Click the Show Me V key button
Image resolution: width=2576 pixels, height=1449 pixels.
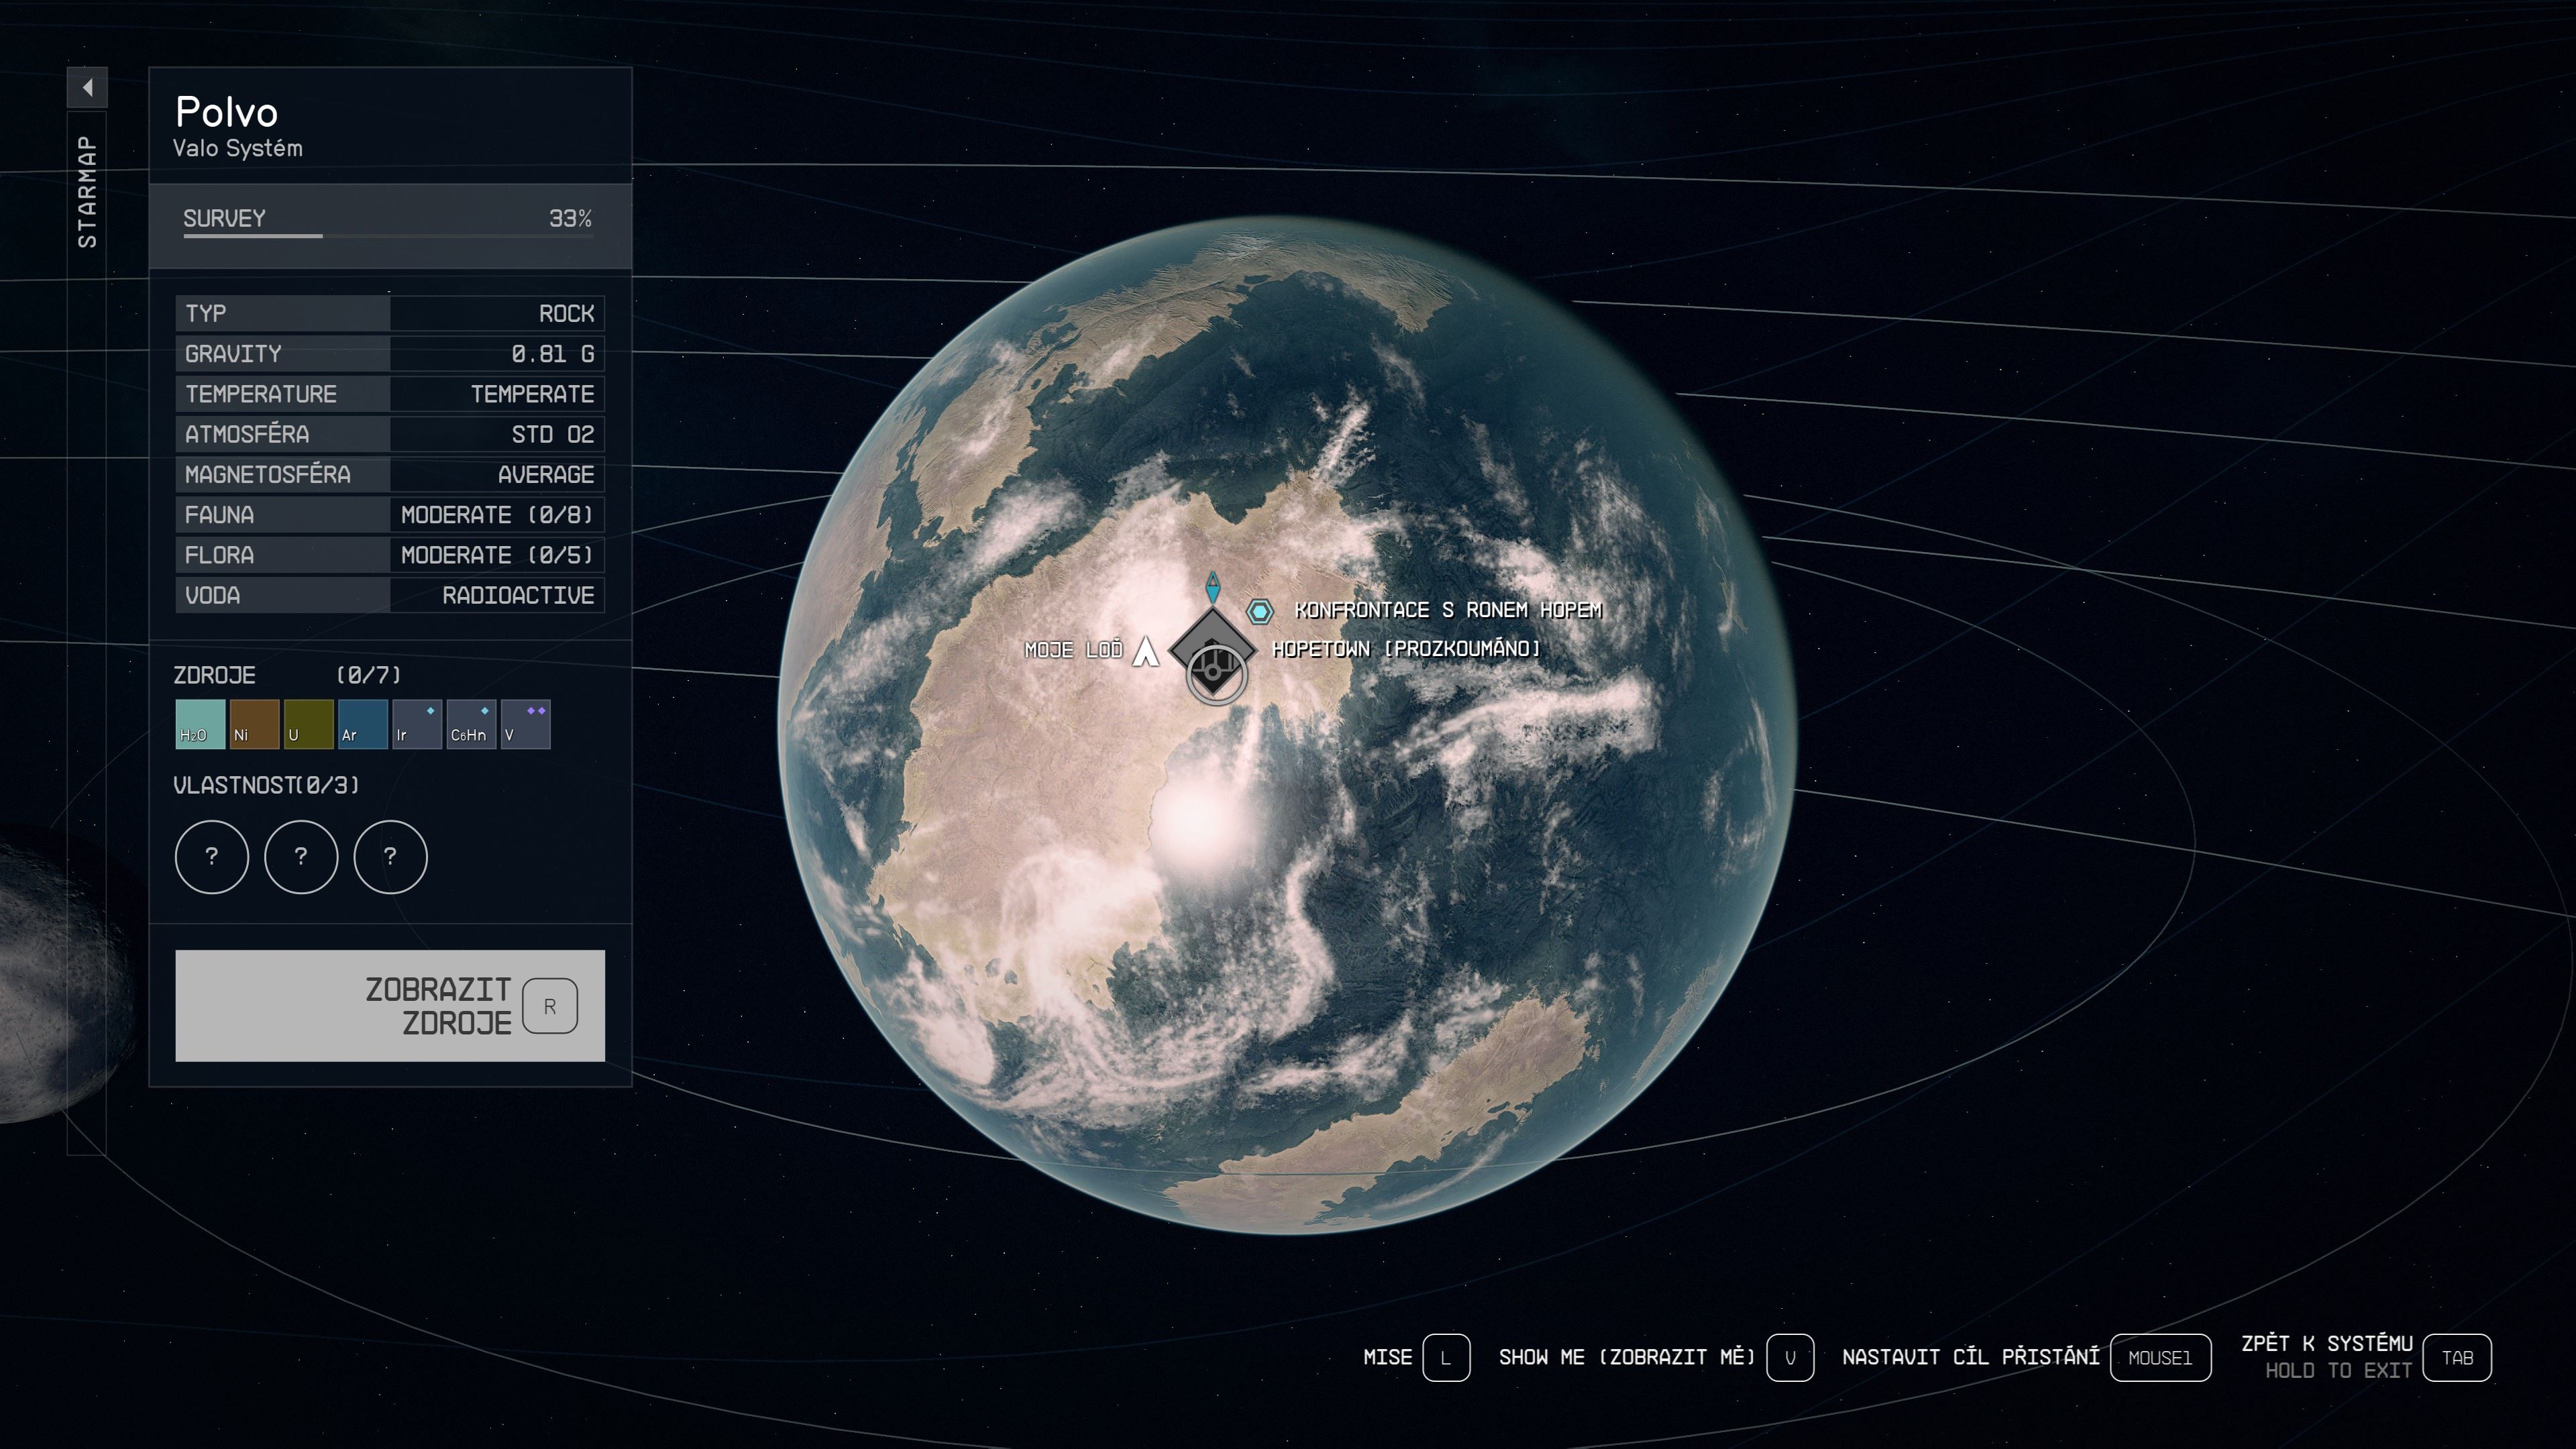(x=1789, y=1357)
